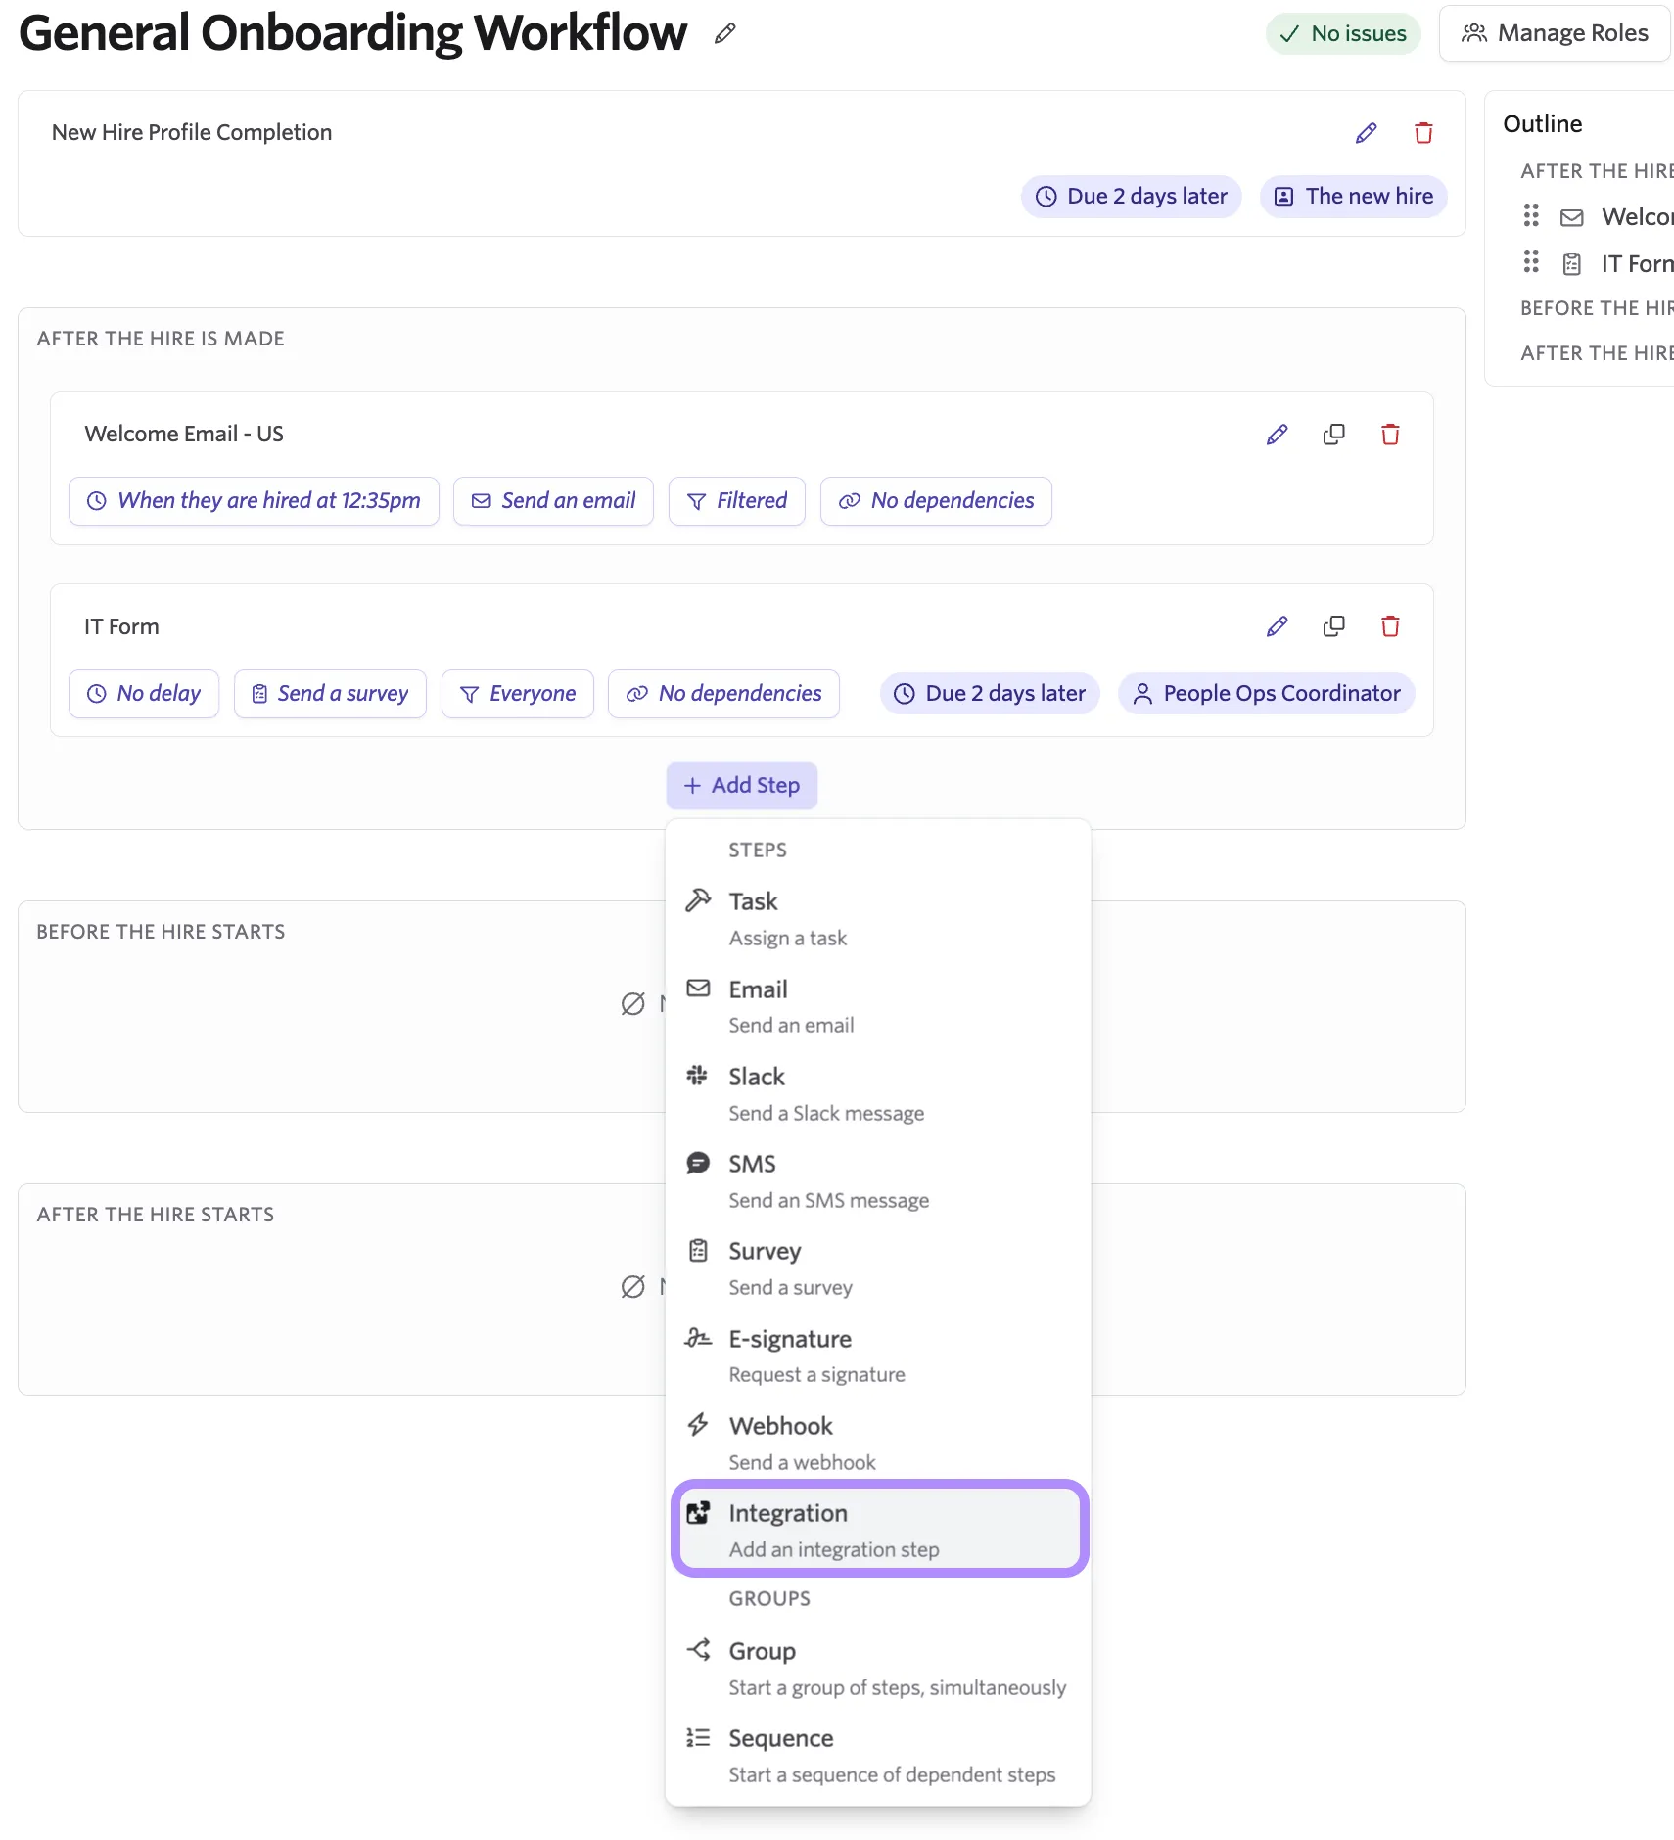Open the Everyone audience chip

[518, 694]
